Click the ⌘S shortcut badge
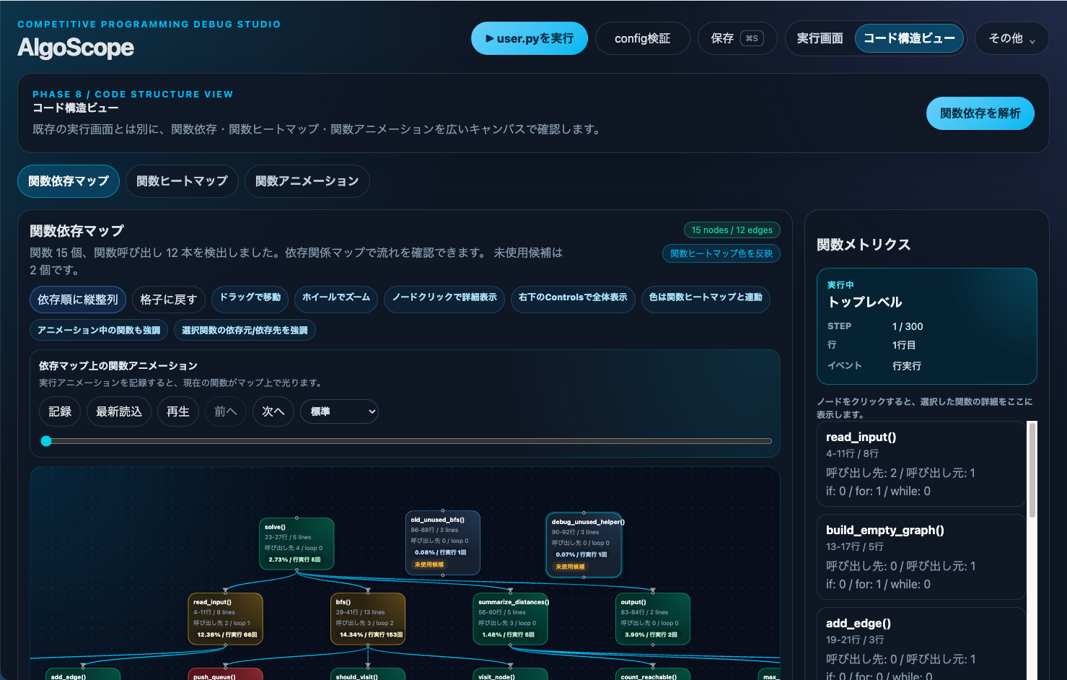This screenshot has height=680, width=1067. coord(752,38)
